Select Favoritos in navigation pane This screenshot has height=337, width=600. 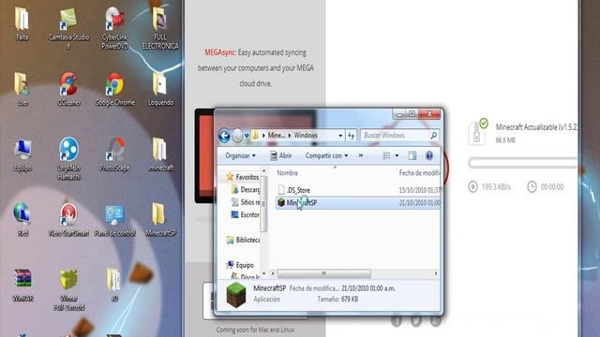click(x=243, y=177)
